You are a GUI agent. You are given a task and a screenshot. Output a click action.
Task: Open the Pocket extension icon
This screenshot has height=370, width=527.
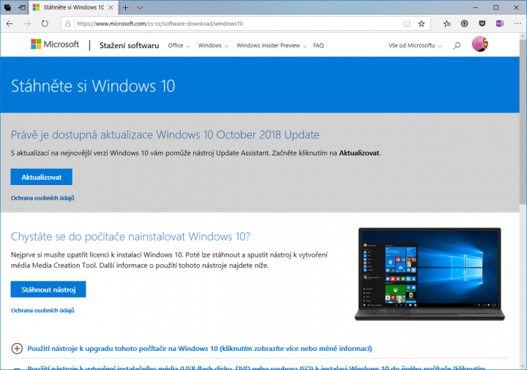482,23
